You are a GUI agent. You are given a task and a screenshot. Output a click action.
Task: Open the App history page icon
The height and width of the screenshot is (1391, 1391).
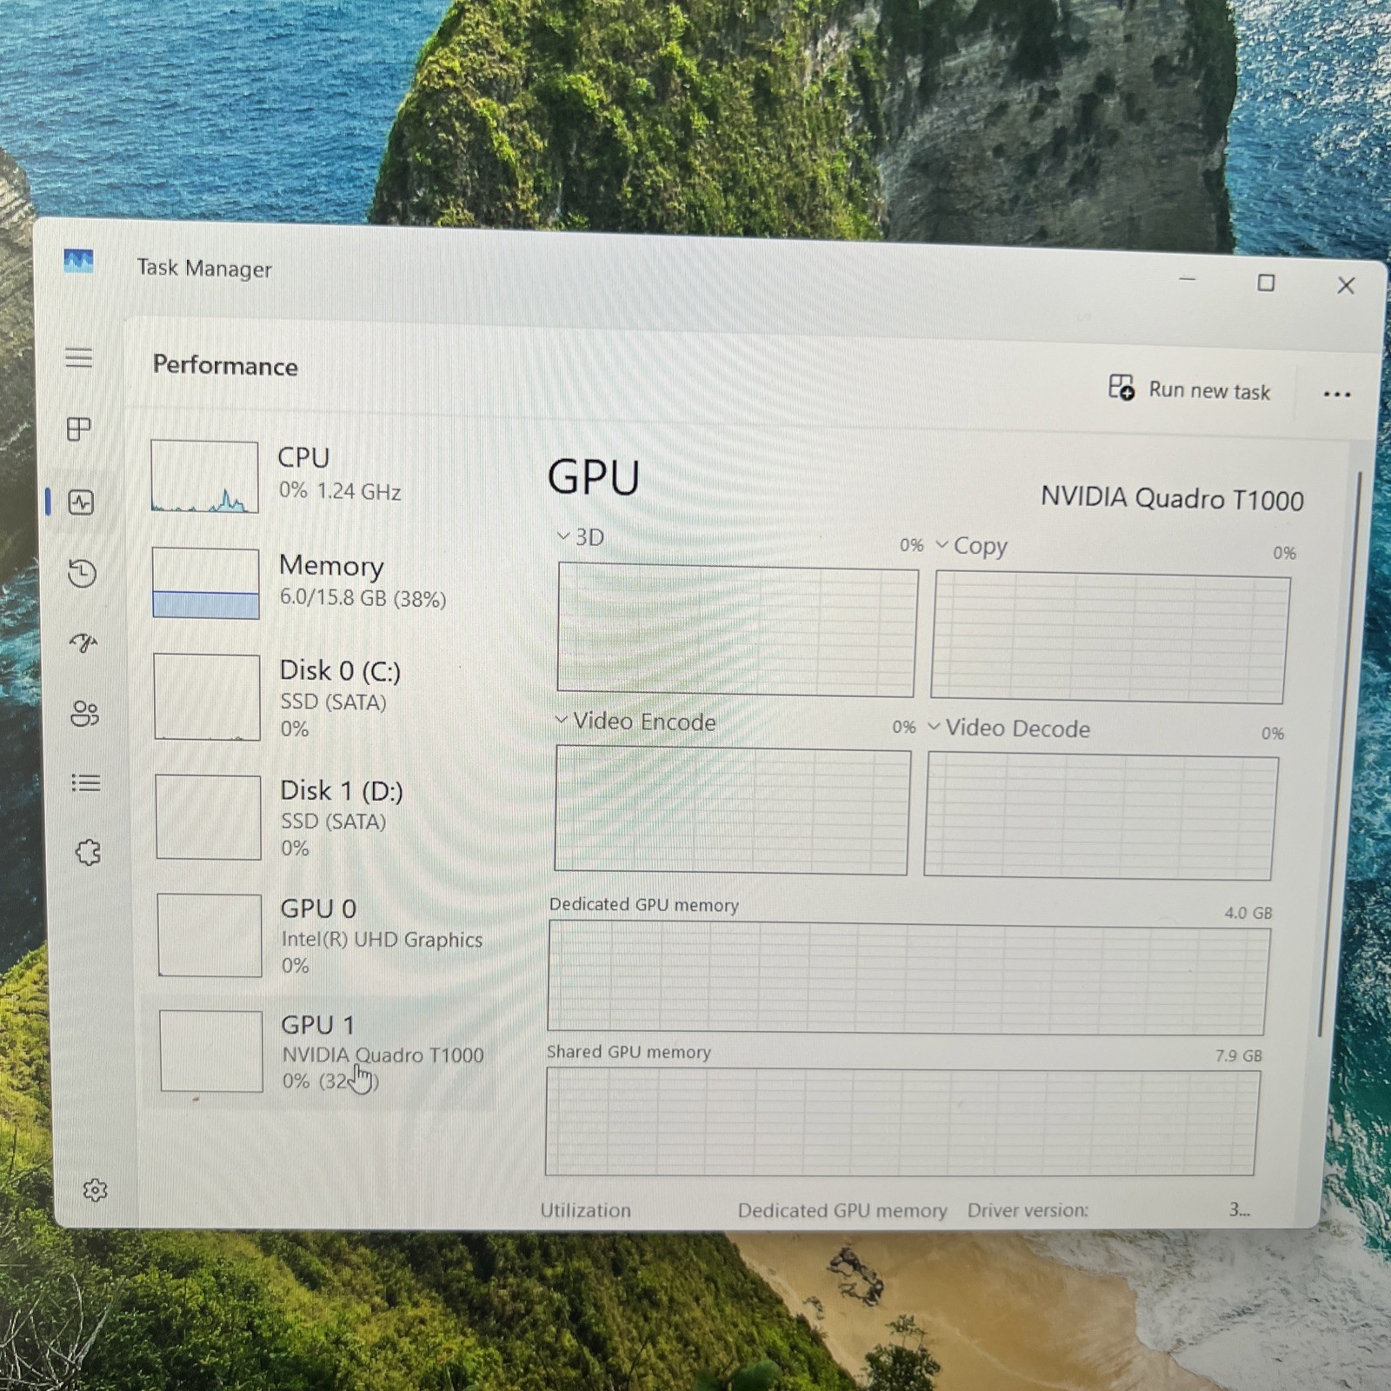pos(82,572)
